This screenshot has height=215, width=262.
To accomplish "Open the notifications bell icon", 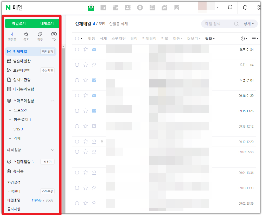I will pyautogui.click(x=245, y=8).
